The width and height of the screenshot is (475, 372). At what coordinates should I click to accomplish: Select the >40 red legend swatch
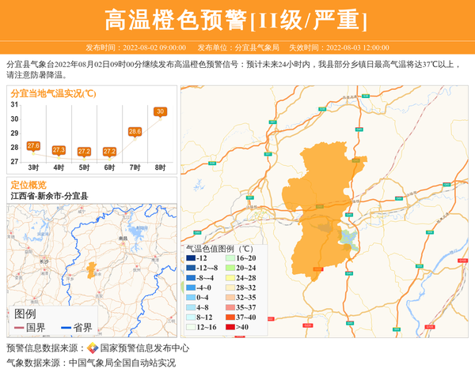(230, 327)
